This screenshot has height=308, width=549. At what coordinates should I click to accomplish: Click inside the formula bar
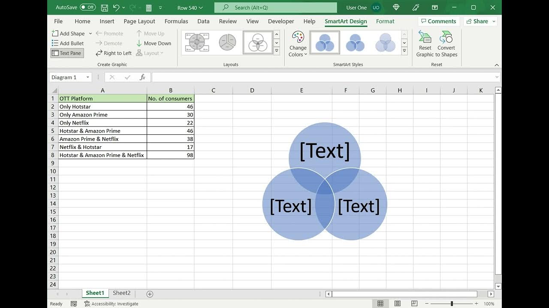pos(323,77)
